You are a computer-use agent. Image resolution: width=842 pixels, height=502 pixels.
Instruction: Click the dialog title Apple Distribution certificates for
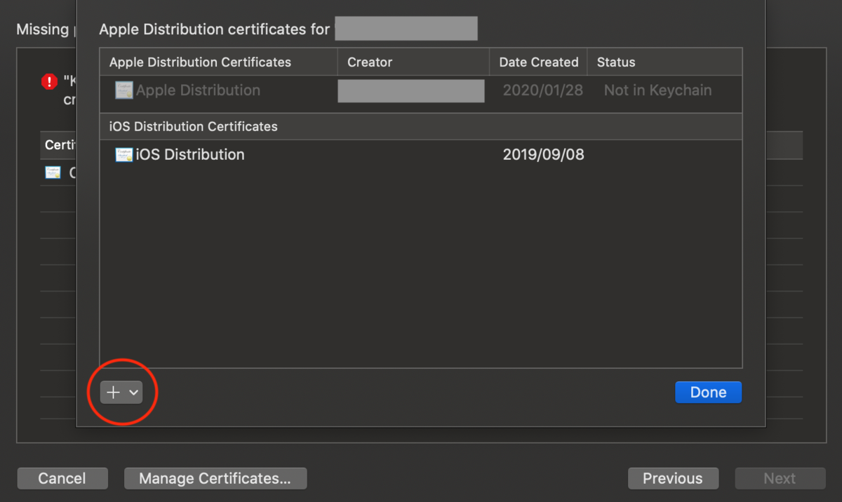215,29
